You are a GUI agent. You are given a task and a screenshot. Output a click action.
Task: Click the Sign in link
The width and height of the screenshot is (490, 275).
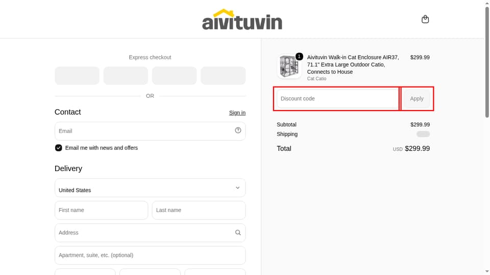tap(237, 113)
